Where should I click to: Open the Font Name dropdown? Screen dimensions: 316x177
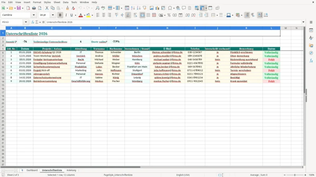coord(34,15)
